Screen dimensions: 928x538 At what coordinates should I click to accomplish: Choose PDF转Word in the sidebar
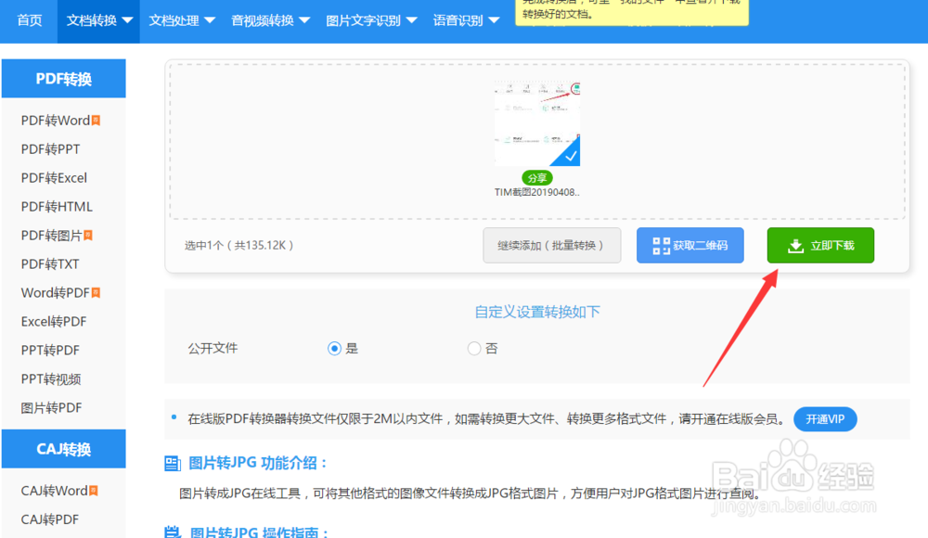(x=56, y=121)
